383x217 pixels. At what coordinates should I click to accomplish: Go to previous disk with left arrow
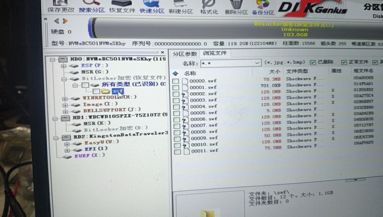click(x=56, y=21)
